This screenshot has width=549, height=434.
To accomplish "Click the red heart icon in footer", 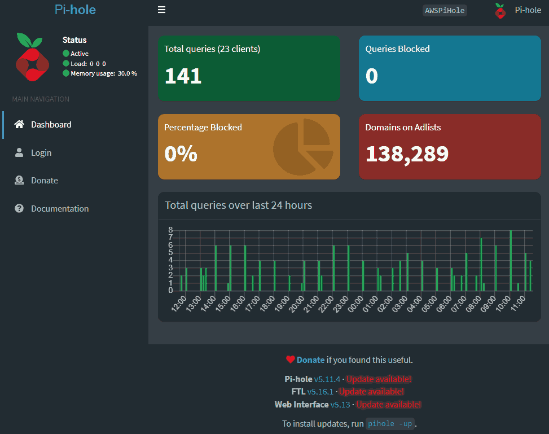I will 290,360.
